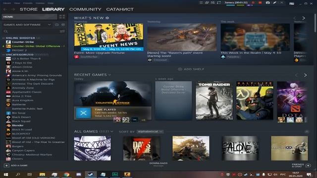The height and width of the screenshot is (178, 317).
Task: Open the advanced filter options icon
Action: 62,31
